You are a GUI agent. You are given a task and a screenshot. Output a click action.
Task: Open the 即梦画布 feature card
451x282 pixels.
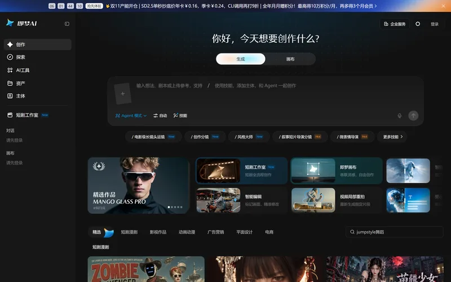coord(337,171)
